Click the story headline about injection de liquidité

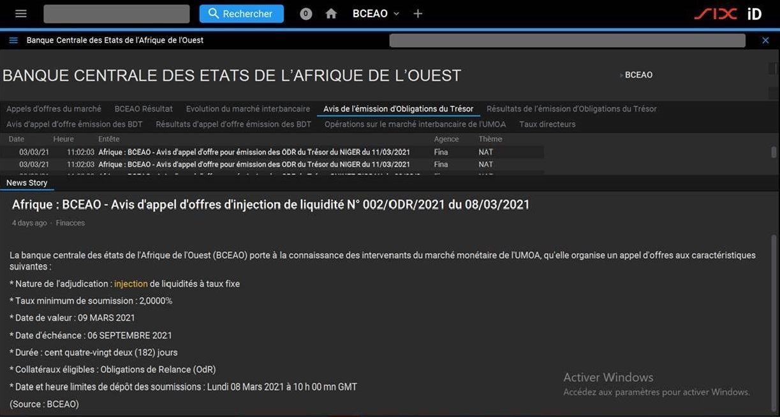(270, 205)
